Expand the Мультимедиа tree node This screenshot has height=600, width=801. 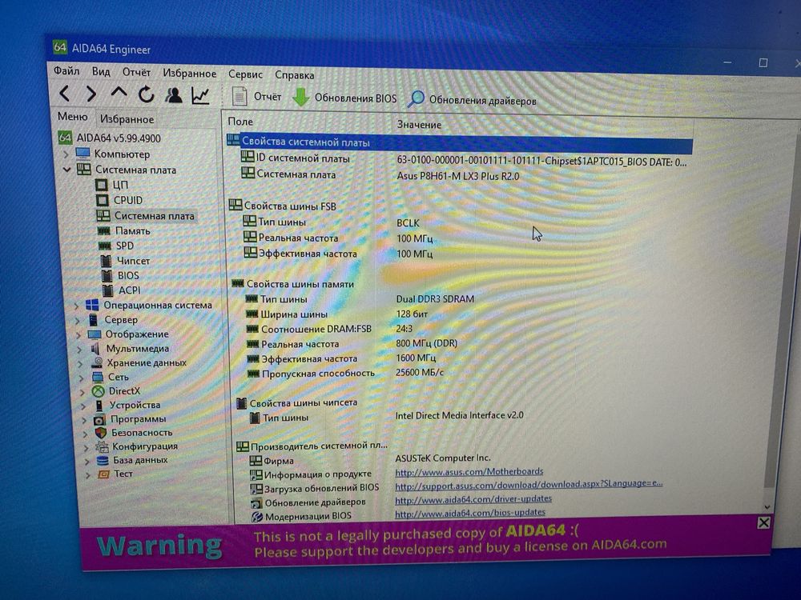79,350
